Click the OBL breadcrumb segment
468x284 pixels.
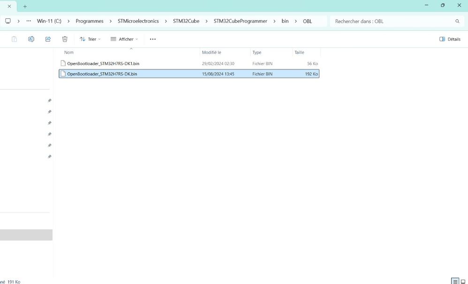[307, 21]
